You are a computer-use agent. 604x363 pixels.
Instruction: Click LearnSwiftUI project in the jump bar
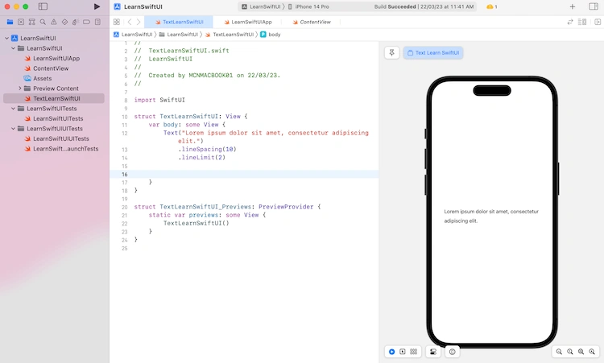coord(133,35)
